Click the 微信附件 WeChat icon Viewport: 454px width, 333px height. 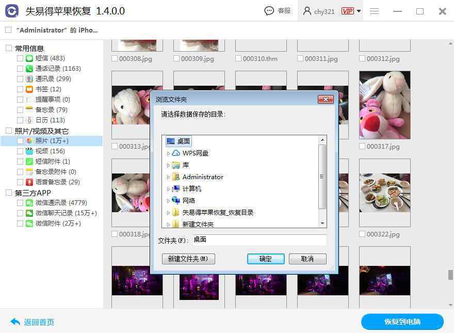[x=29, y=224]
